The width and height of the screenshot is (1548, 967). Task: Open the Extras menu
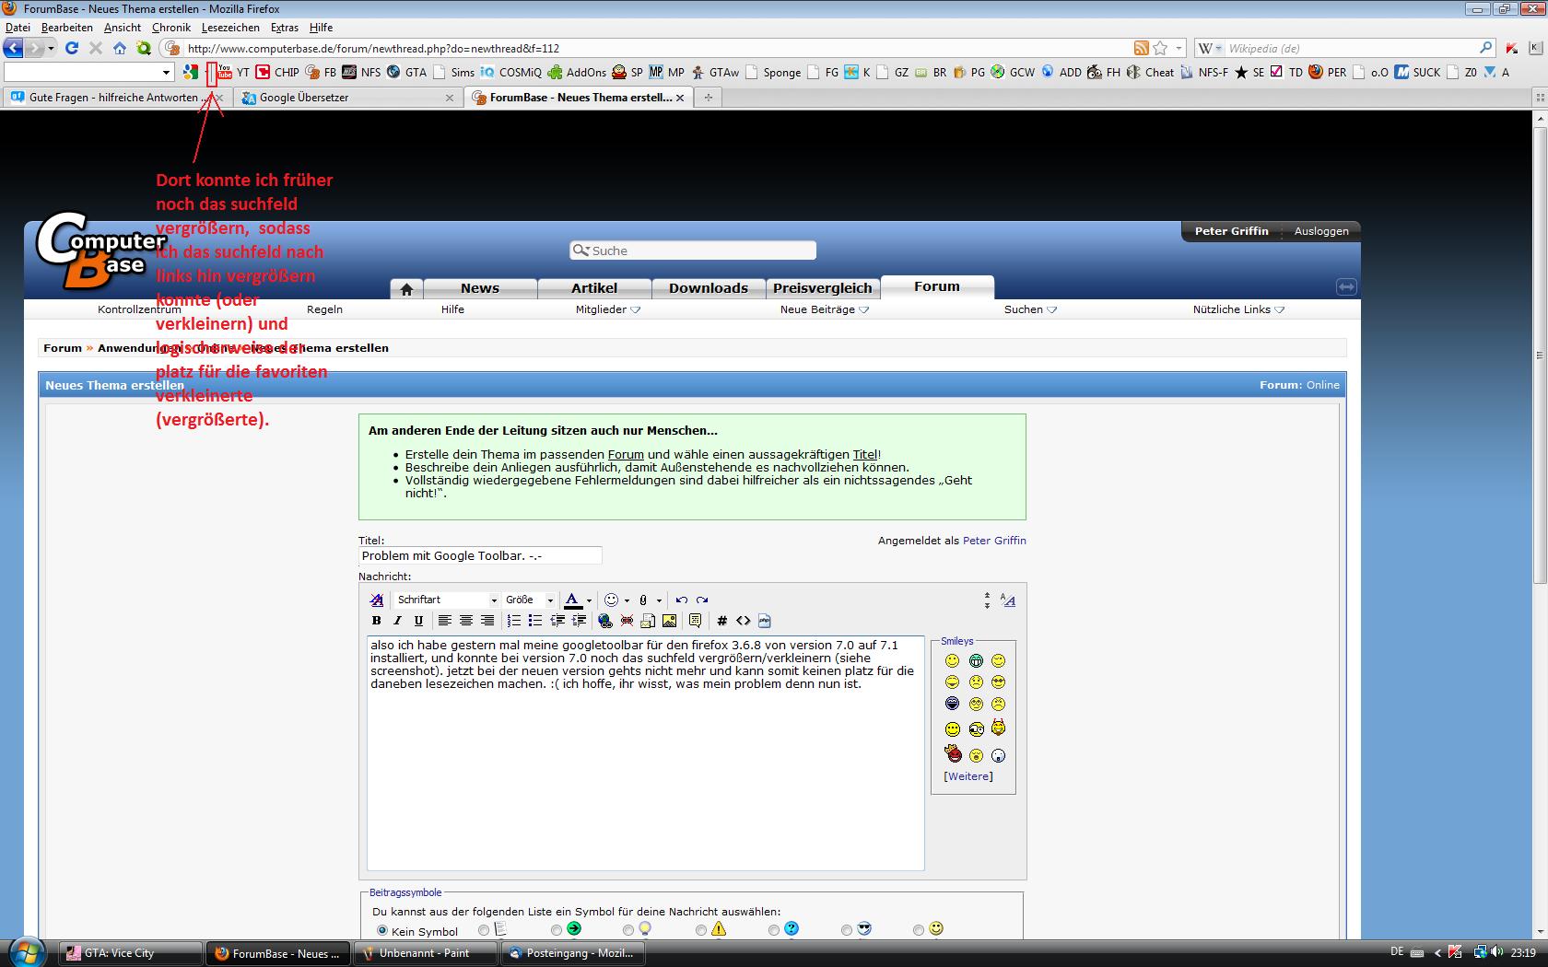284,28
